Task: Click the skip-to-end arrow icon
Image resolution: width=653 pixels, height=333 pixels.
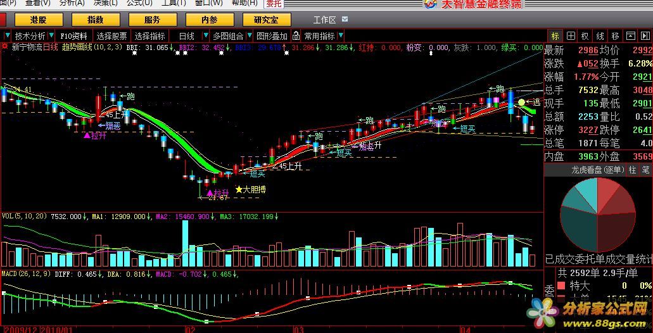Action: pyautogui.click(x=645, y=36)
